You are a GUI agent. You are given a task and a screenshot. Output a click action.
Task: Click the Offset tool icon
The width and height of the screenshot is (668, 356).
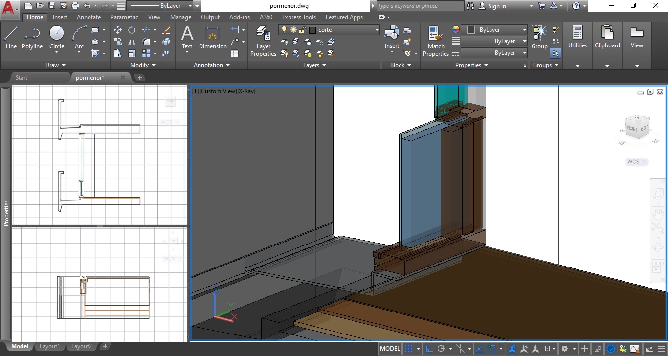coord(166,53)
